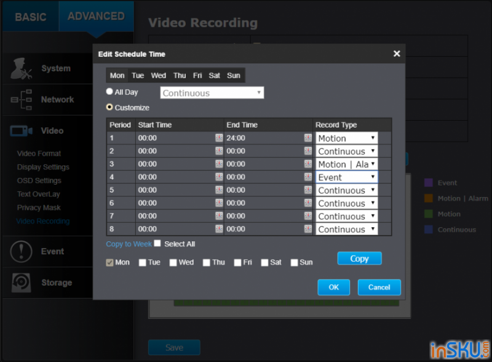The height and width of the screenshot is (362, 492).
Task: Click the Save button on Video Recording page
Action: (174, 347)
